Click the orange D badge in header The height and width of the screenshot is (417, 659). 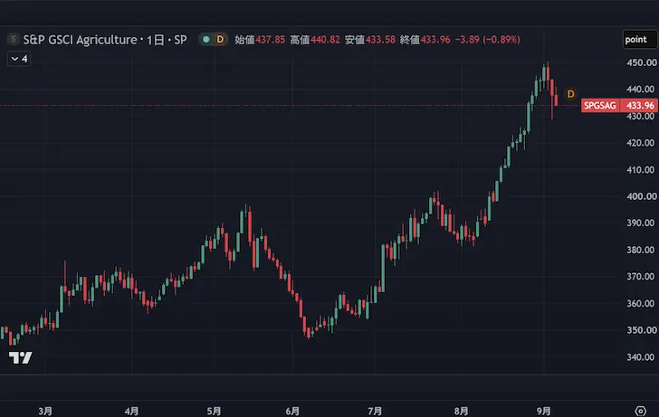pyautogui.click(x=220, y=40)
